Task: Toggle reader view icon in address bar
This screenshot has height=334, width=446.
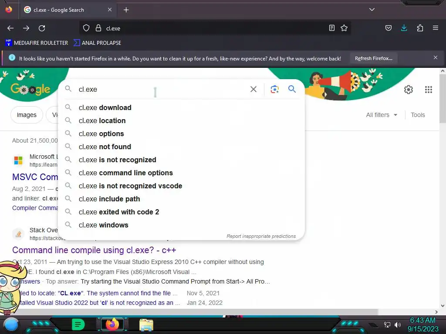Action: click(331, 28)
